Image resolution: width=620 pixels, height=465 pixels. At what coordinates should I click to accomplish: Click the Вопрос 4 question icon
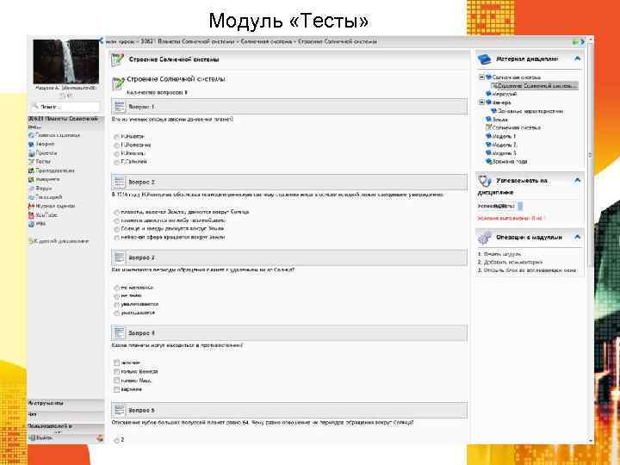[119, 333]
